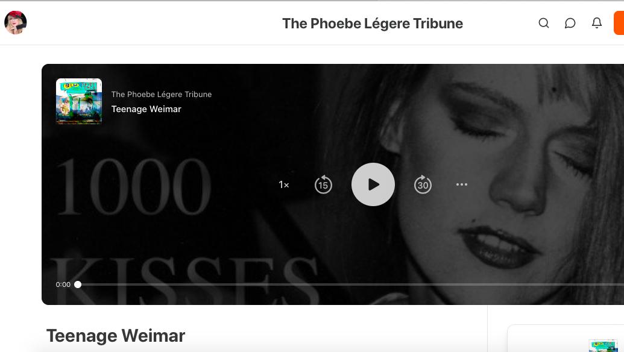
Task: Open the notifications bell
Action: [596, 23]
